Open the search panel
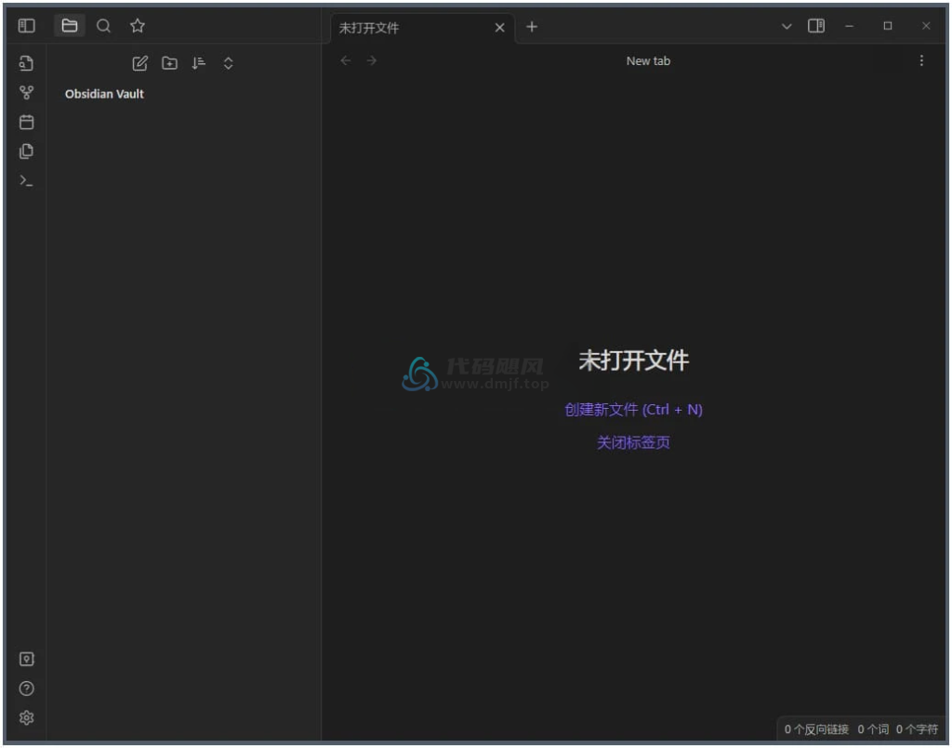Viewport: 952px width, 748px height. [x=104, y=25]
